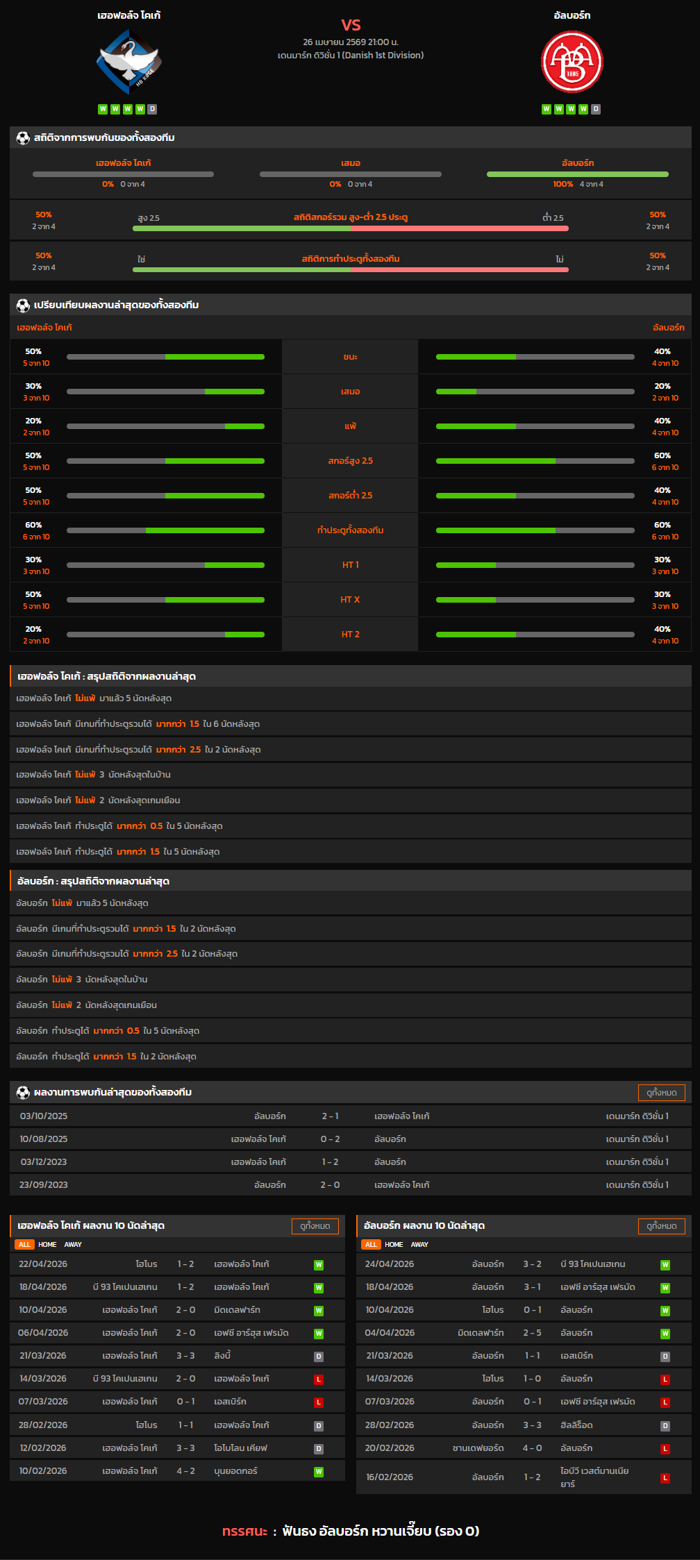
Task: Open 'ดูทั้งหมด' for Aalborg last 10 matches
Action: point(661,1226)
